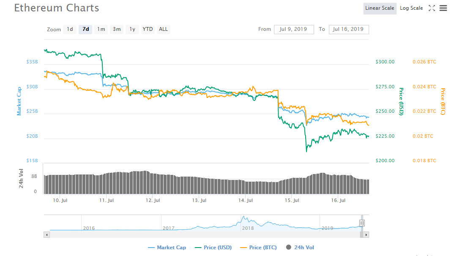Click the Ethereum Charts heading

tap(57, 8)
